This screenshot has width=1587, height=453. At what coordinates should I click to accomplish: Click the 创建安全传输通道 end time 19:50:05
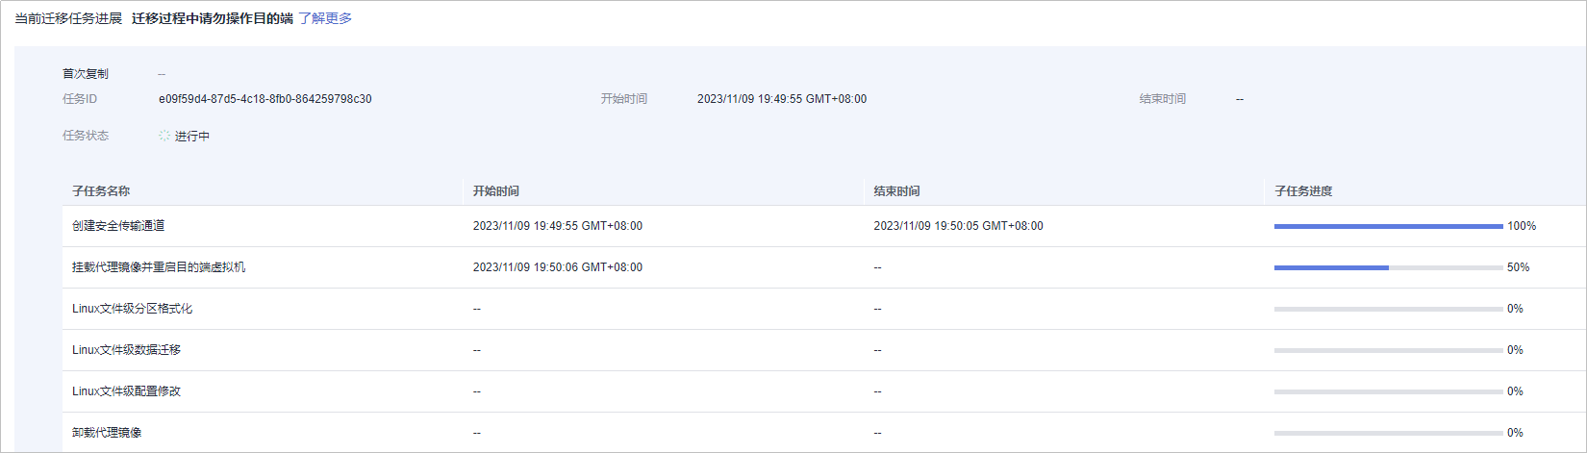click(958, 226)
